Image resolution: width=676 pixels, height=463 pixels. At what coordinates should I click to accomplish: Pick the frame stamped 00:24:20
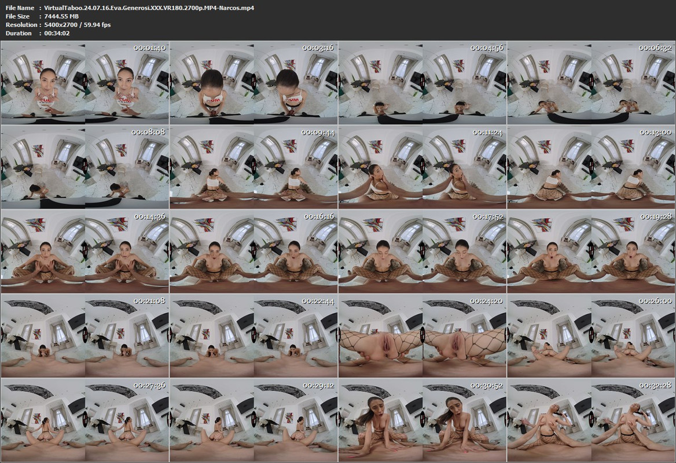pos(422,336)
